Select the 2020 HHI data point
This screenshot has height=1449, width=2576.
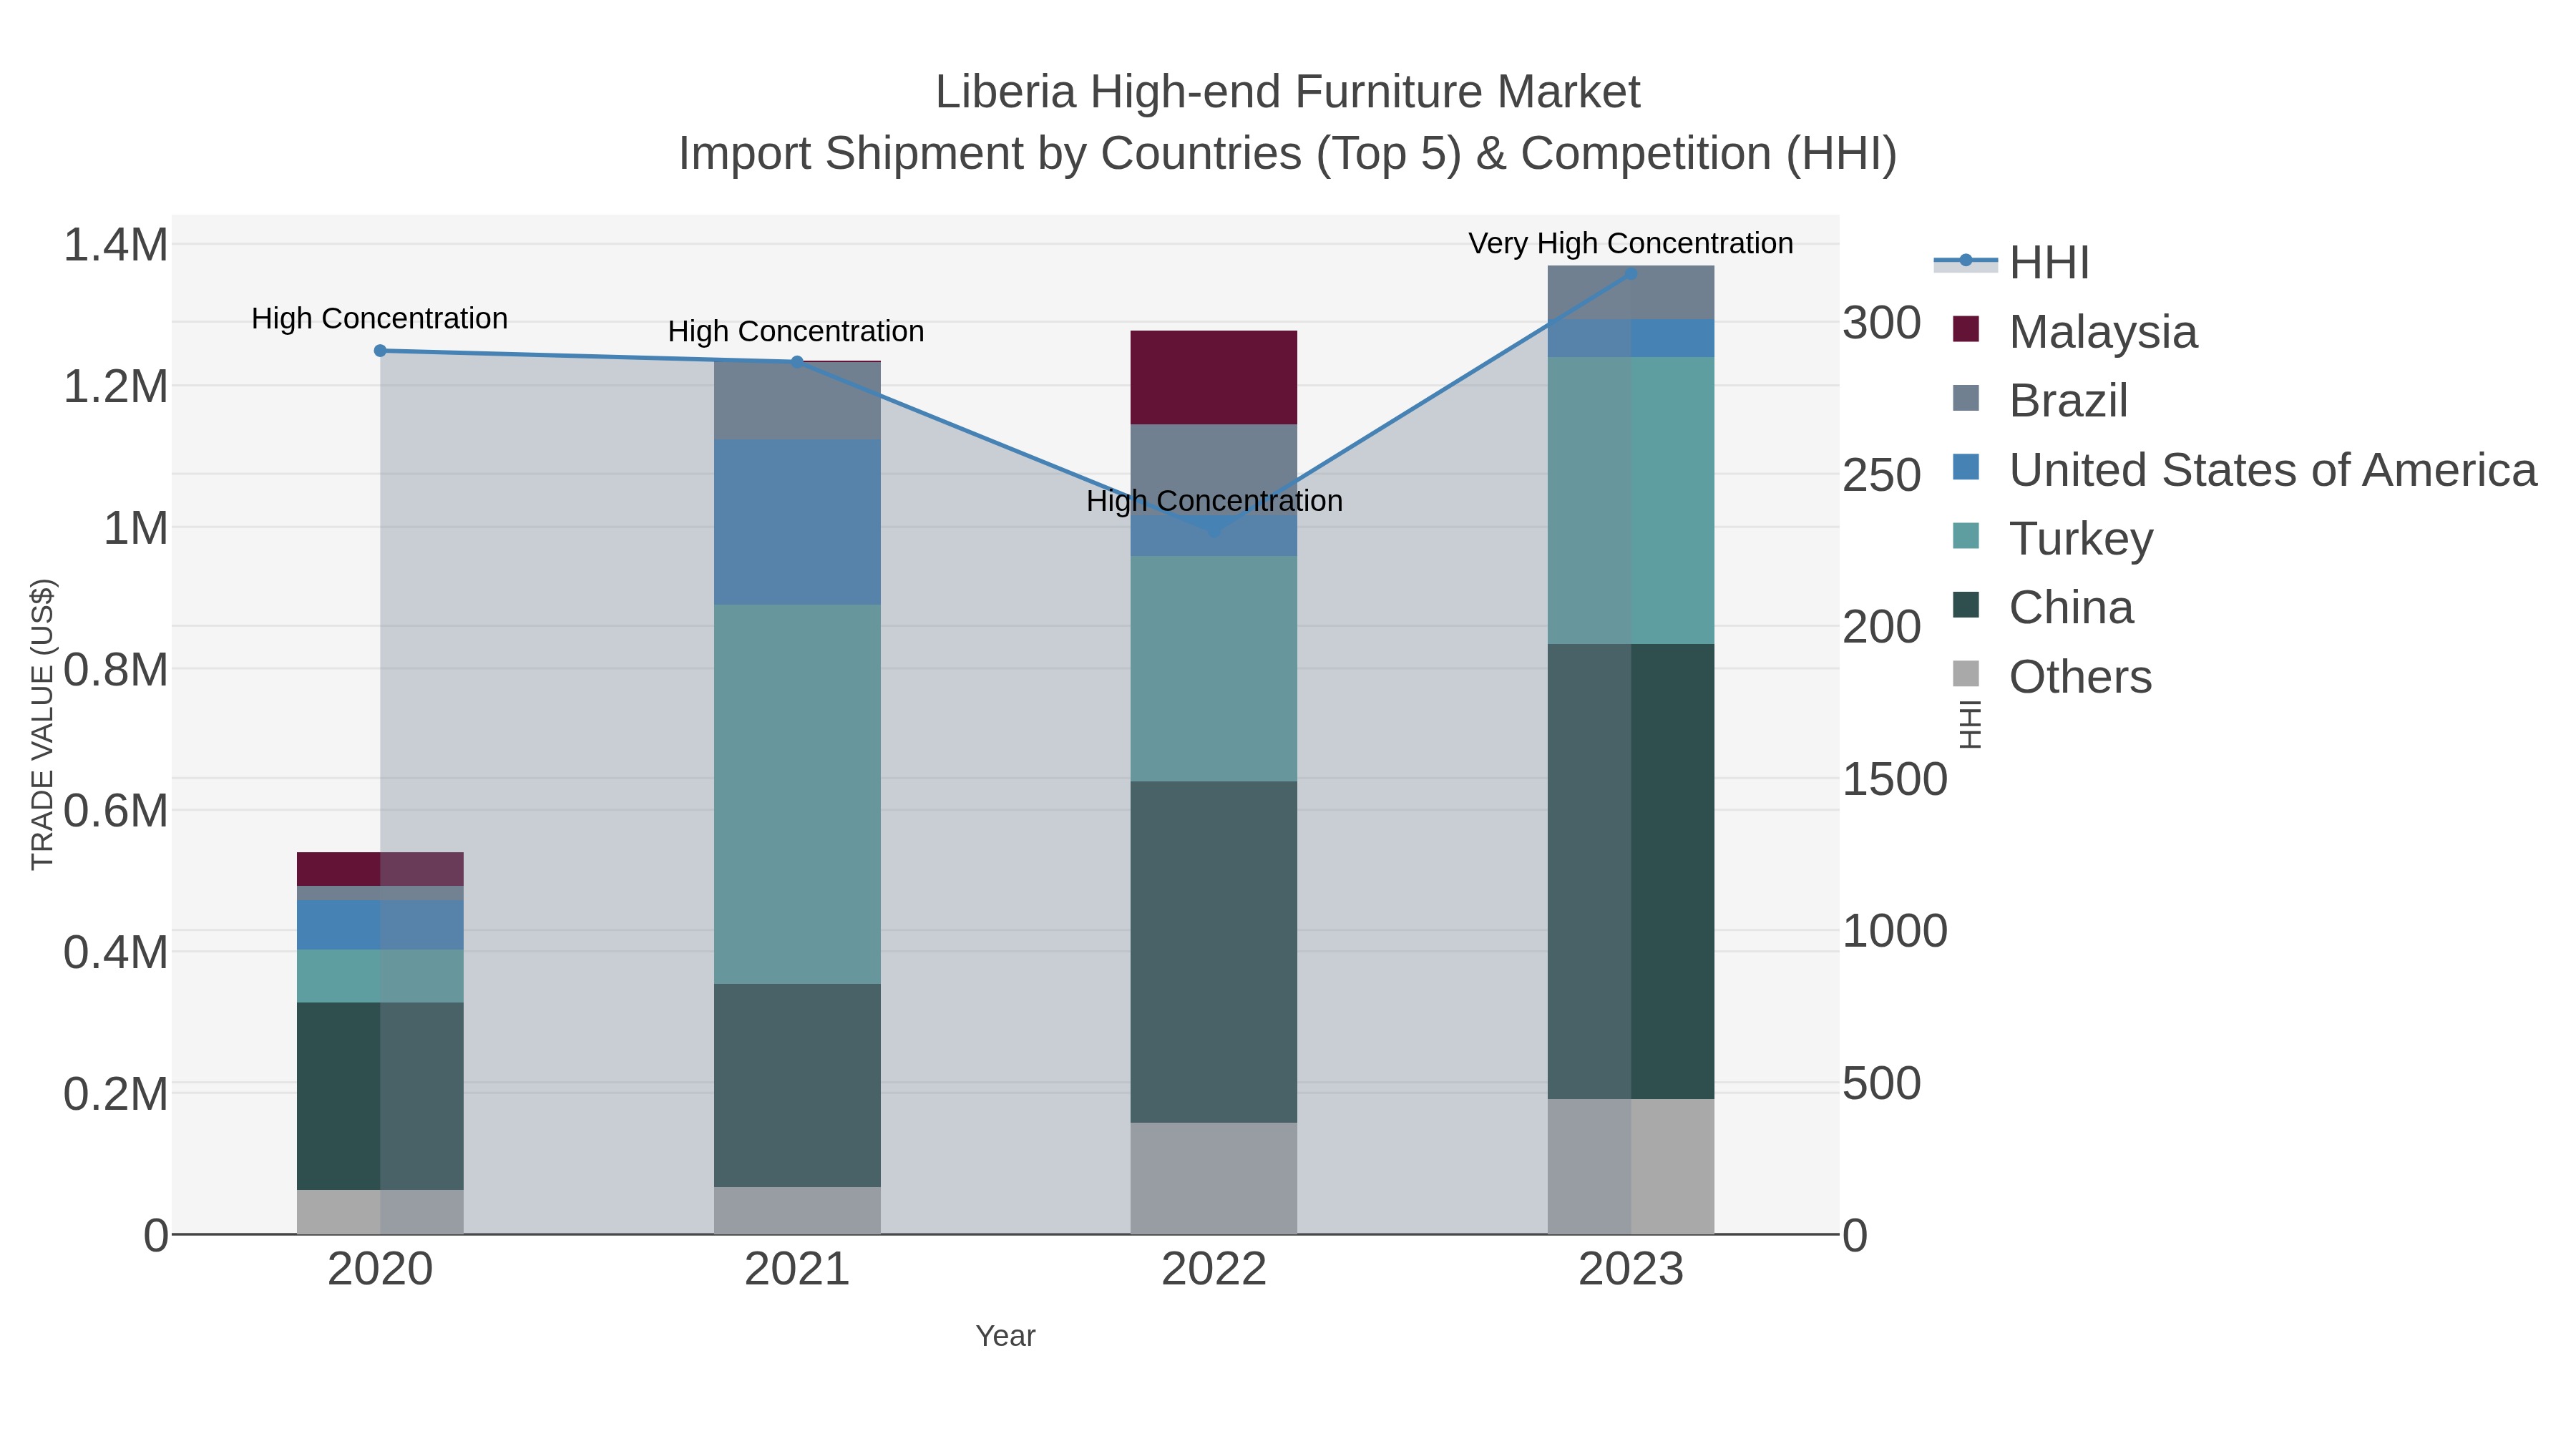coord(380,351)
